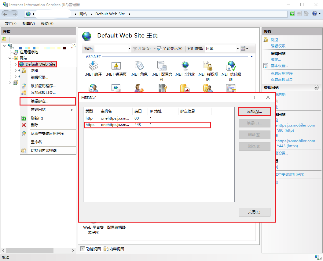Select the http 80 binding row
Screen dimensions: 323x261
[148, 118]
